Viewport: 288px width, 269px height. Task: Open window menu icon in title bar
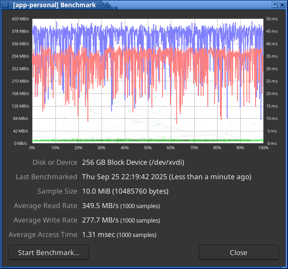coord(5,5)
